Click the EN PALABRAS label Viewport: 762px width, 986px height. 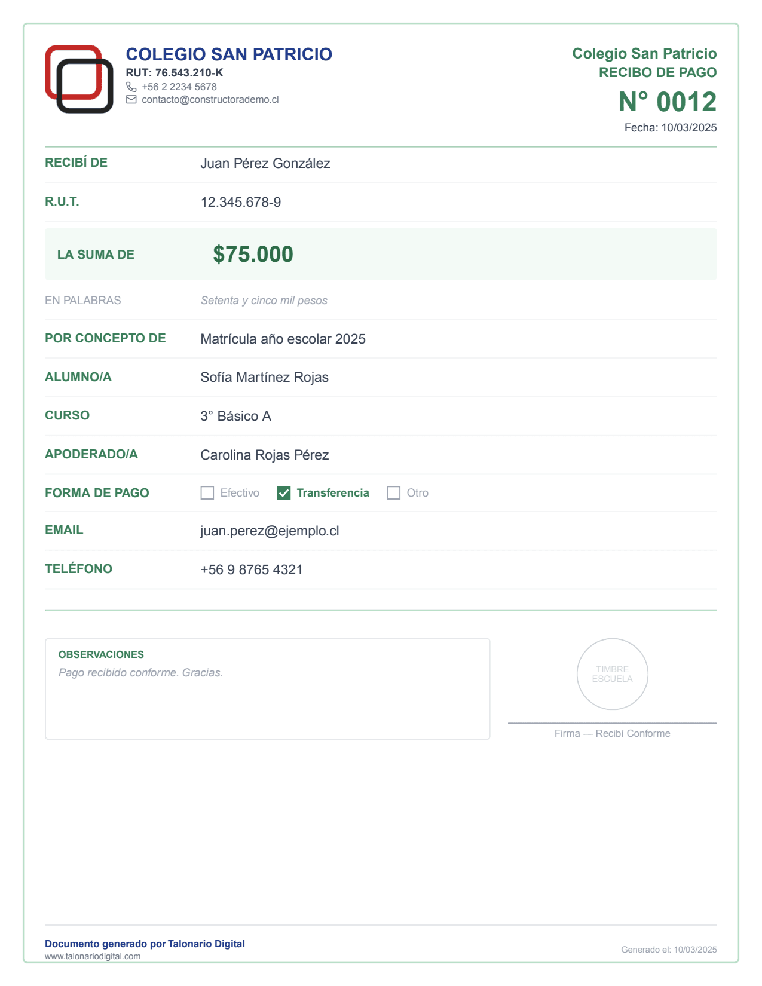coord(83,301)
